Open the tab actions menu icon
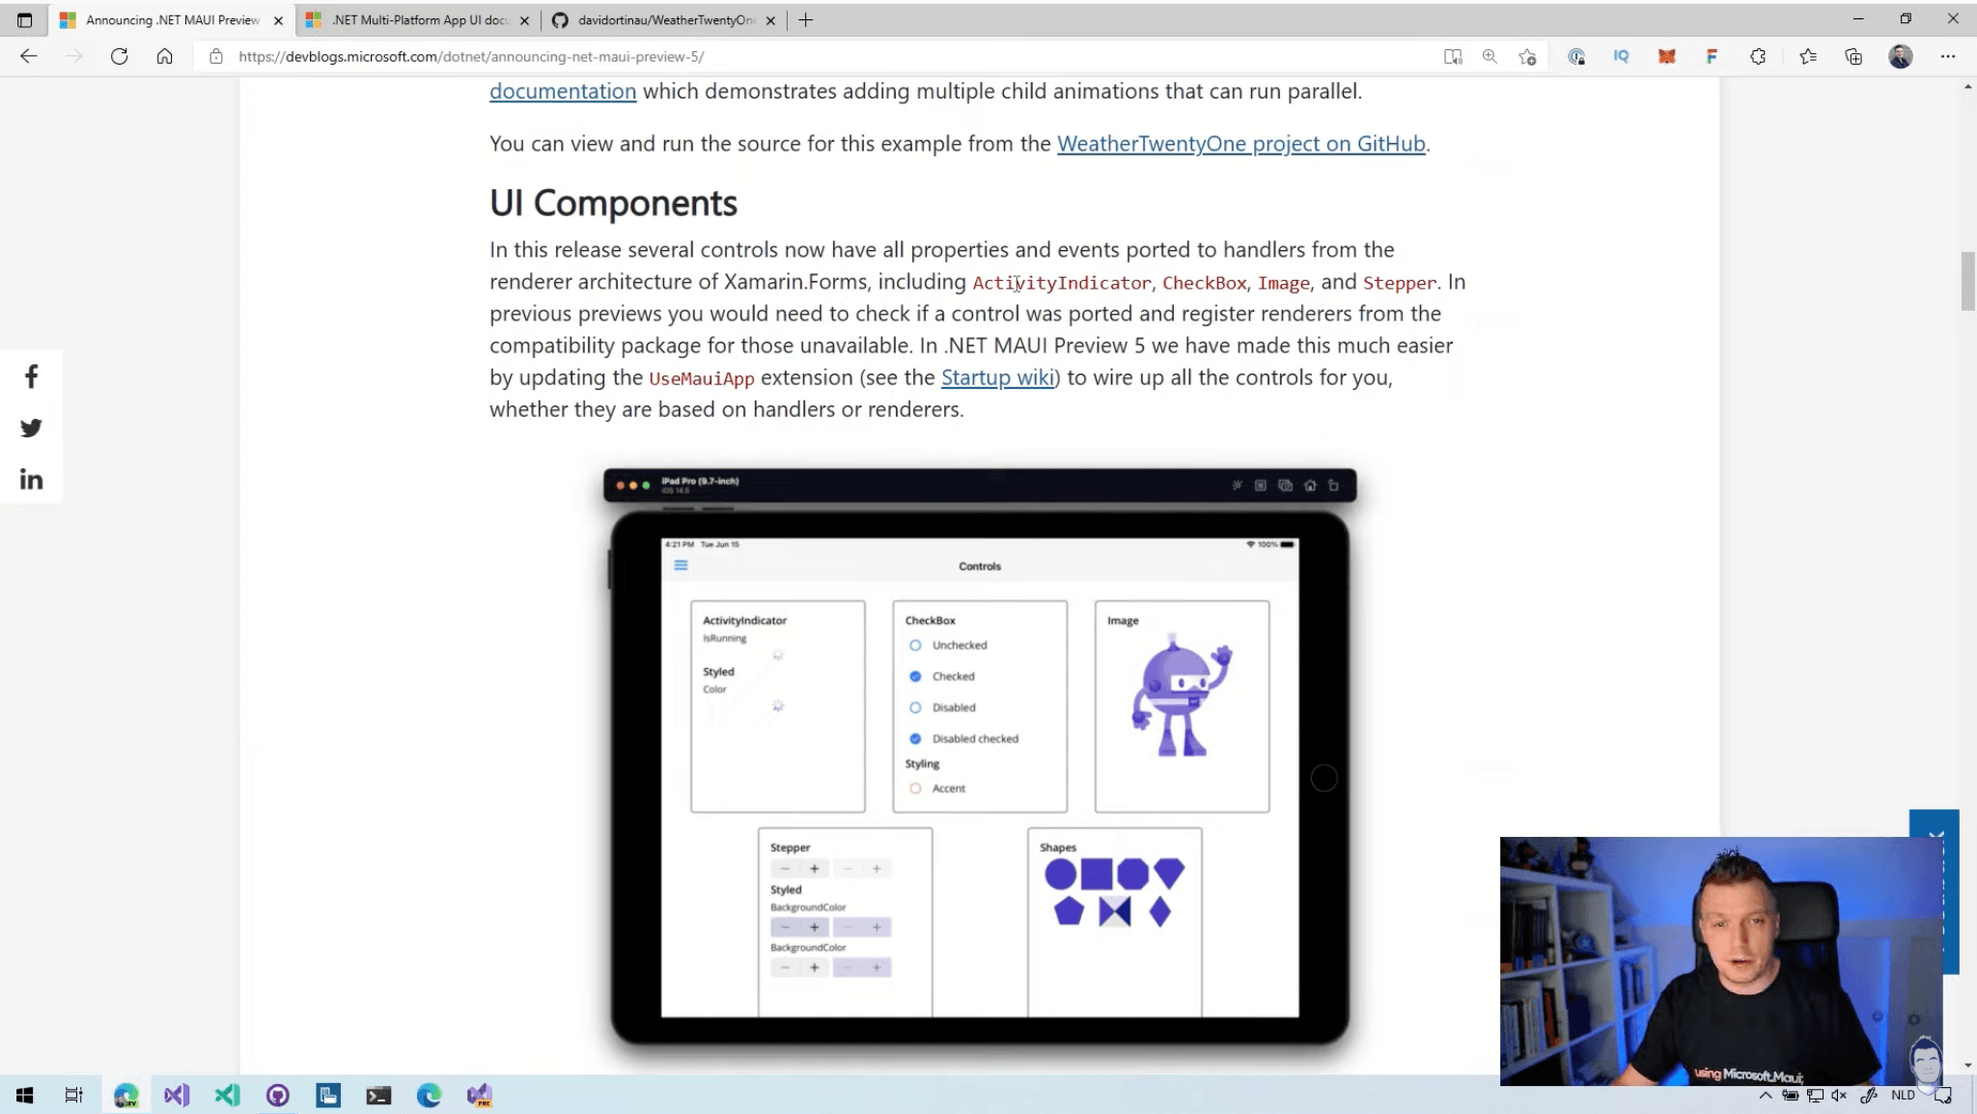Image resolution: width=1977 pixels, height=1114 pixels. (x=25, y=19)
